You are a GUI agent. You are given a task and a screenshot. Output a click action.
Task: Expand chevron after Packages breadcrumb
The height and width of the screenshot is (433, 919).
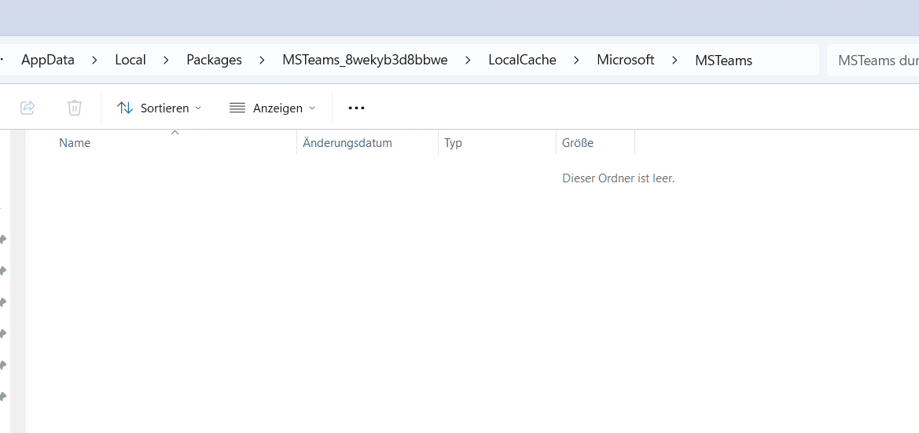(x=262, y=60)
